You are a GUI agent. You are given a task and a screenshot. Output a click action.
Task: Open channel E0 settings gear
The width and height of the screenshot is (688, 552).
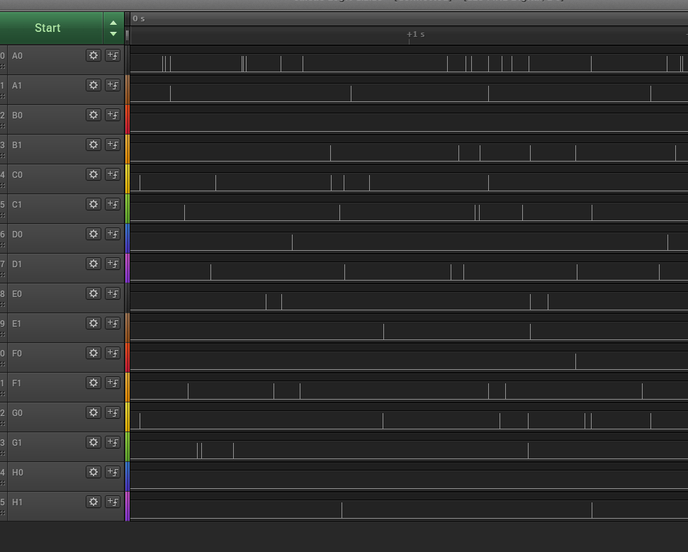click(94, 293)
